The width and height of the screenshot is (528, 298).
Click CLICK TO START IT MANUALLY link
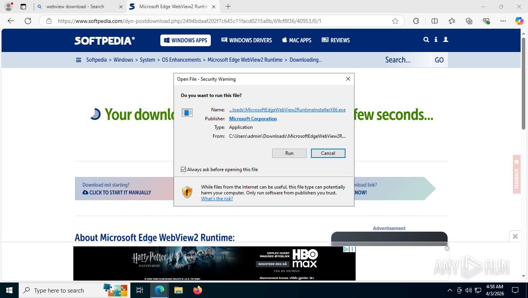[x=117, y=192]
